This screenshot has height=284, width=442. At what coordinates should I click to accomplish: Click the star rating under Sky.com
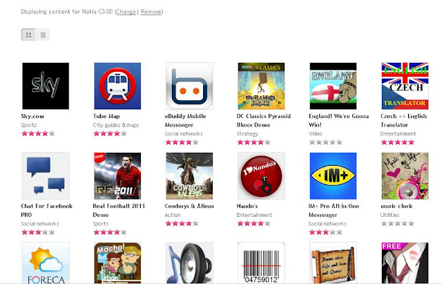38,133
